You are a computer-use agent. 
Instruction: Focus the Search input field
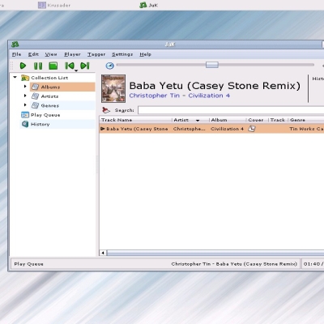(x=231, y=110)
